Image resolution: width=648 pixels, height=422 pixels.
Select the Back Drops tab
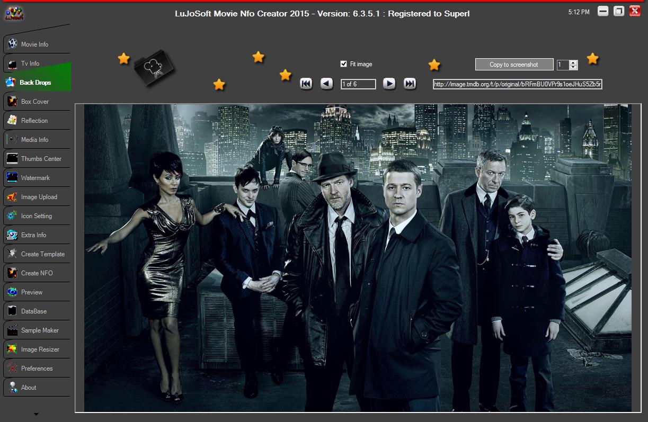[37, 82]
